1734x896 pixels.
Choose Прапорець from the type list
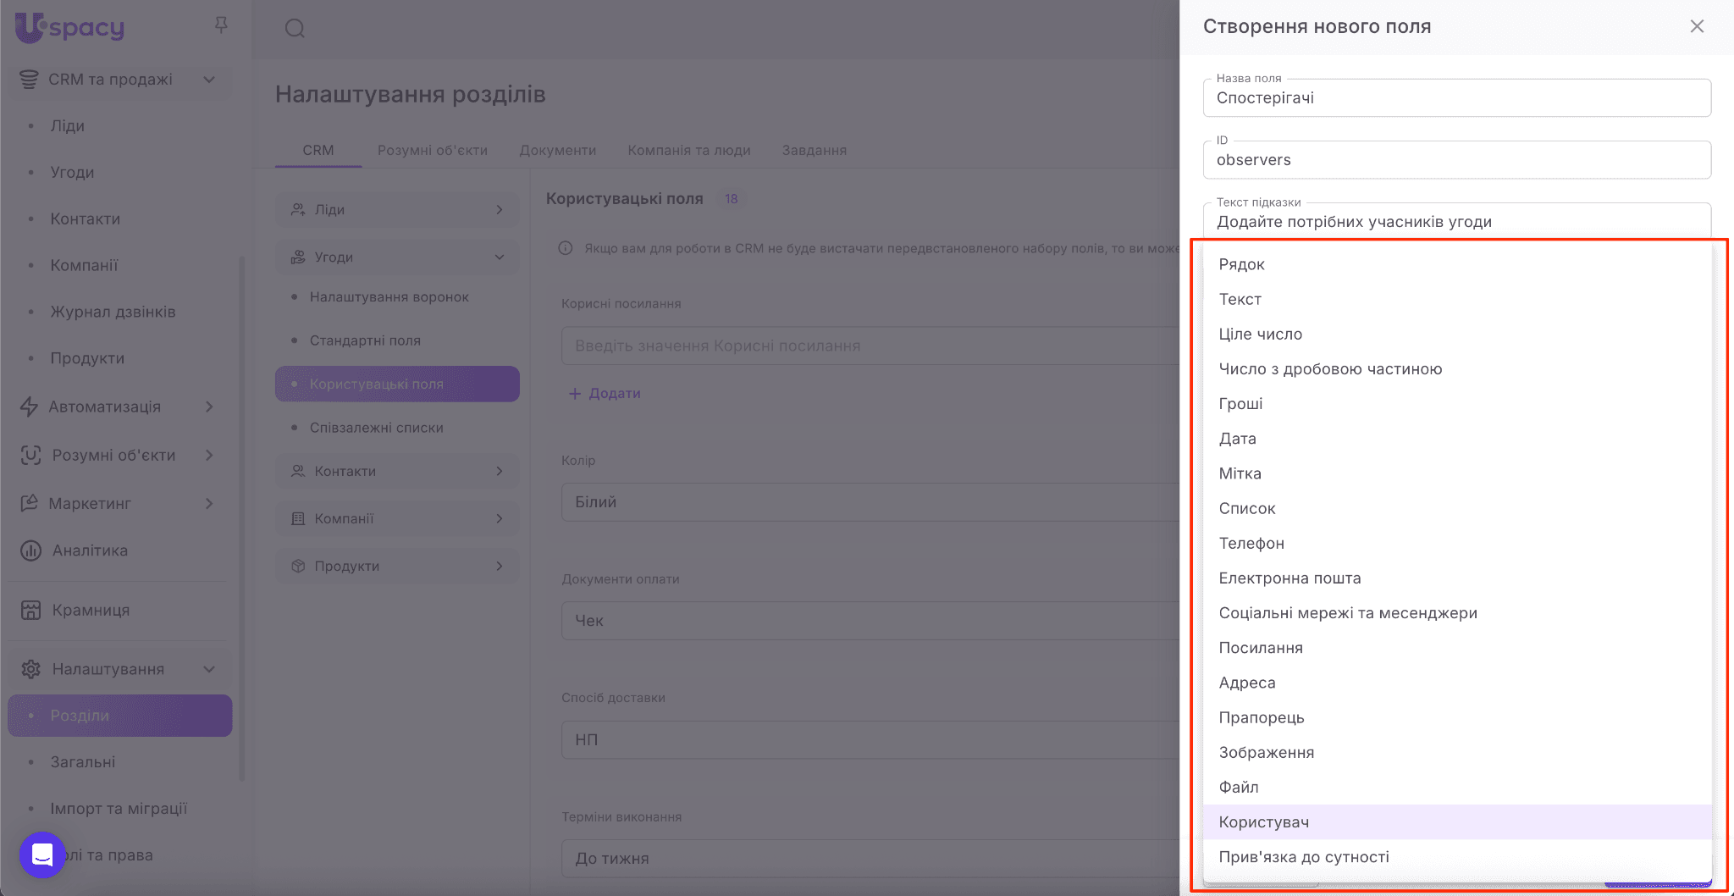1262,717
